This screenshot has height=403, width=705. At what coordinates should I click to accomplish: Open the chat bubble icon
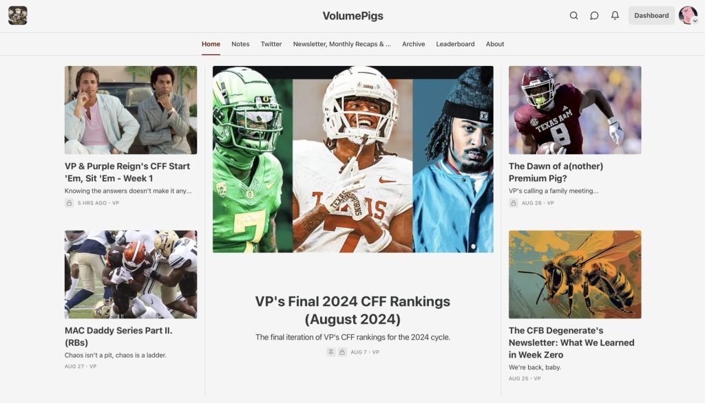coord(594,15)
